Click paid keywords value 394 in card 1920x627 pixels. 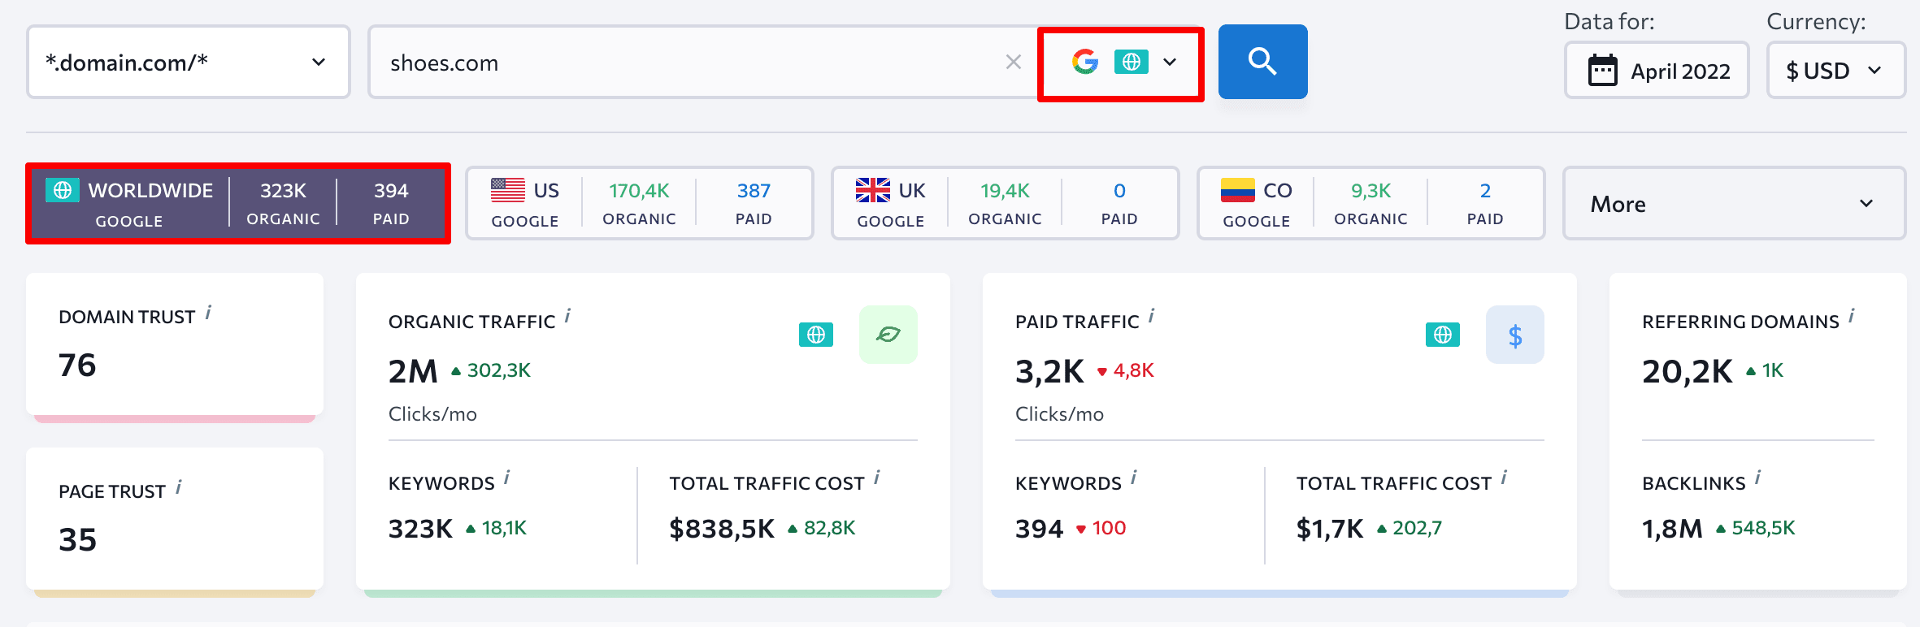1039,529
